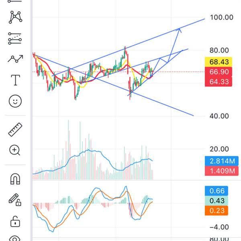Open the Fibonacci/Gann prediction tool
The image size is (241, 241).
15,39
